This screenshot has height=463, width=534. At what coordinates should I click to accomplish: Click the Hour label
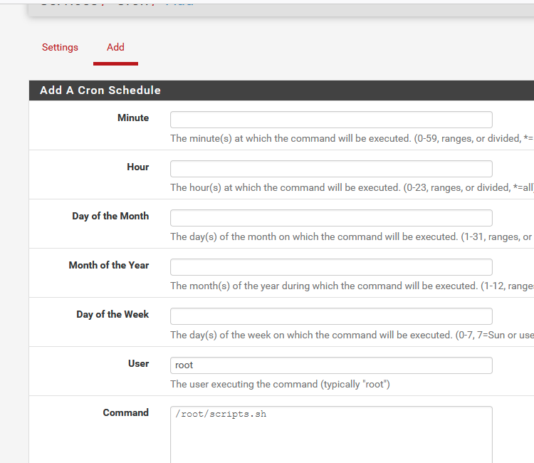coord(138,167)
